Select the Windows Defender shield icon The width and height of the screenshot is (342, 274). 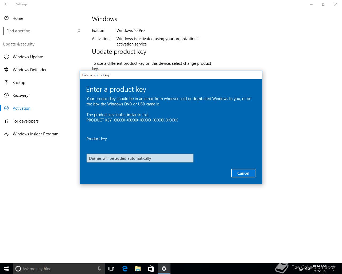click(6, 70)
